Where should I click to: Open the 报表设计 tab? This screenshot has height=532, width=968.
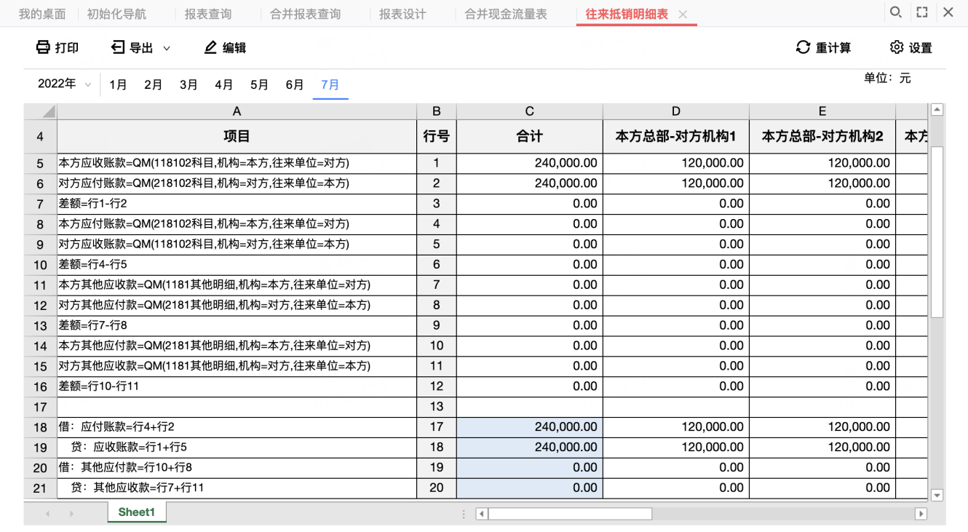[x=402, y=14]
